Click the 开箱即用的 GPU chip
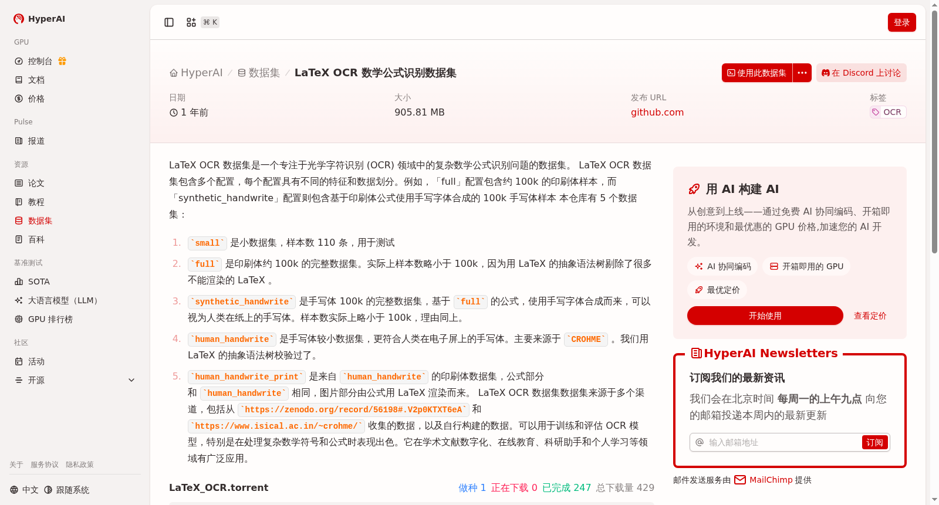 [806, 266]
